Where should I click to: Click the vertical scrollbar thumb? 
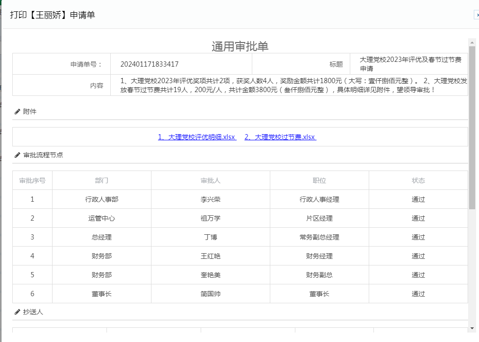tap(472, 128)
